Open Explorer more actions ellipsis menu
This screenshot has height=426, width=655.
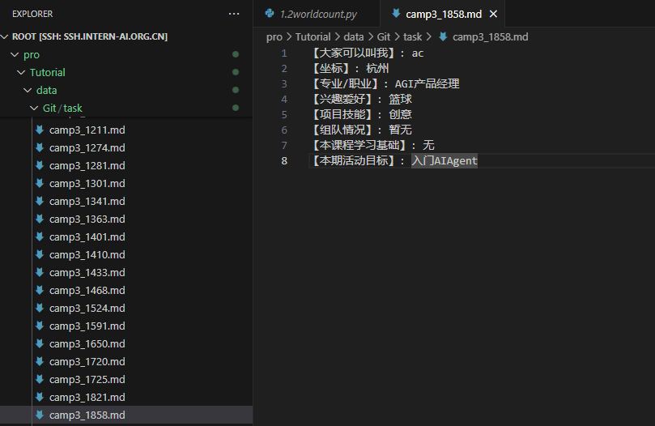coord(234,14)
